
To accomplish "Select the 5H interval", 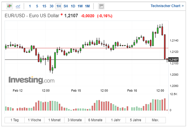I will (66, 6).
